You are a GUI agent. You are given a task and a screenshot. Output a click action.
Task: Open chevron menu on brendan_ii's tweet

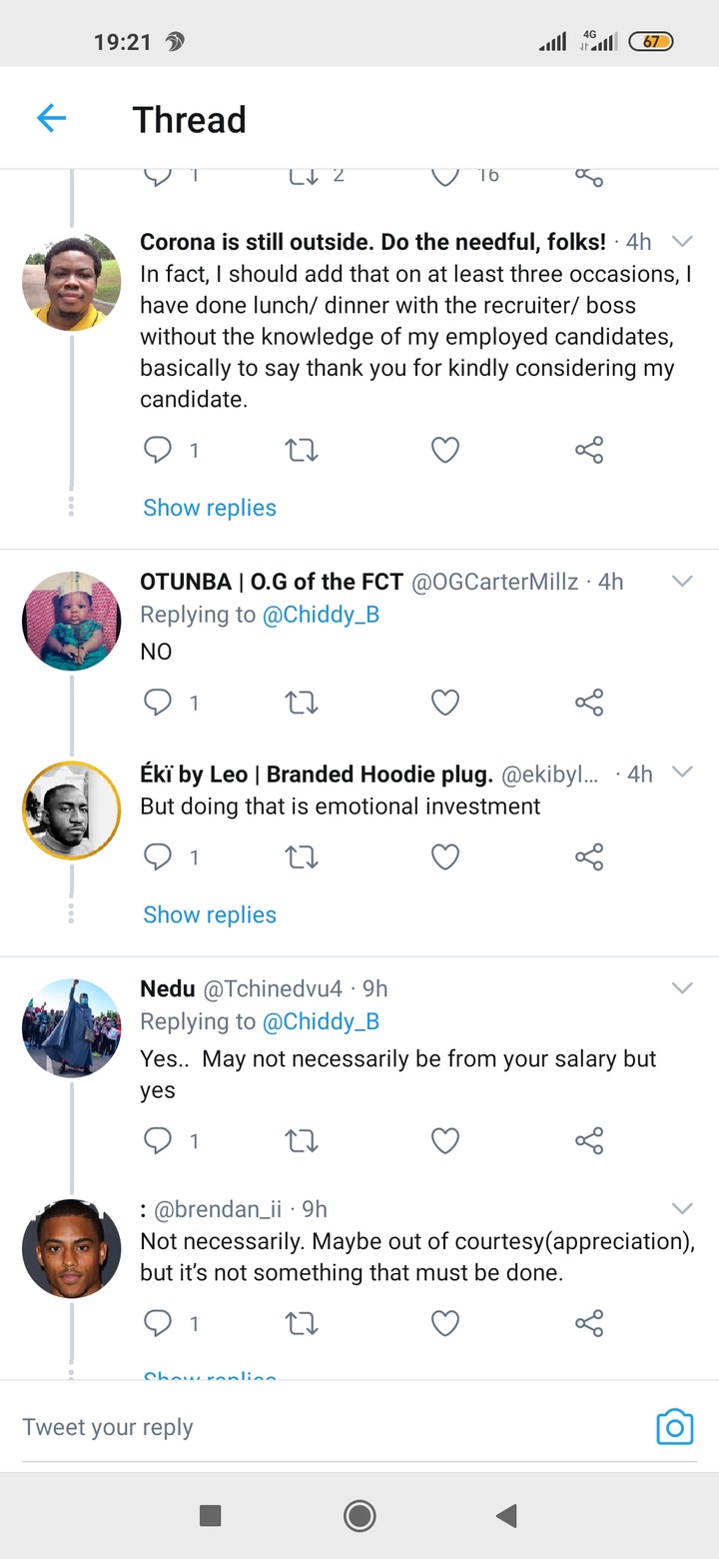click(682, 1208)
